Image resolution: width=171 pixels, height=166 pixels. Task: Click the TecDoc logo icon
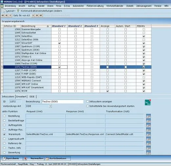click(x=148, y=102)
